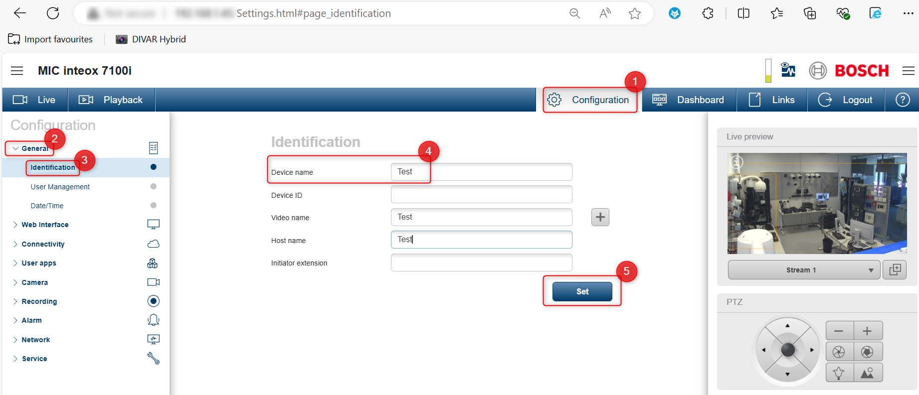Viewport: 919px width, 395px height.
Task: Click the pop-out window icon beside Stream 1
Action: coord(895,270)
